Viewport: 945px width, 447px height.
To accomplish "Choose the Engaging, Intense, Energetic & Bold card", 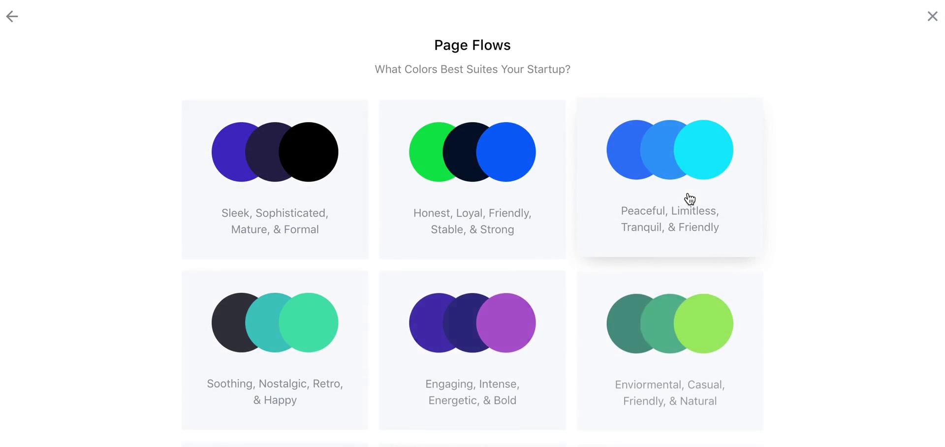I will [472, 350].
